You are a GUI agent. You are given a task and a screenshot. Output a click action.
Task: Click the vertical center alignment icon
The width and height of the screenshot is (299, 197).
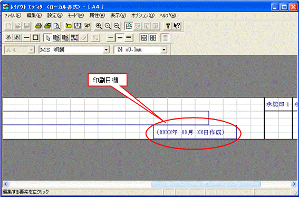pyautogui.click(x=144, y=37)
